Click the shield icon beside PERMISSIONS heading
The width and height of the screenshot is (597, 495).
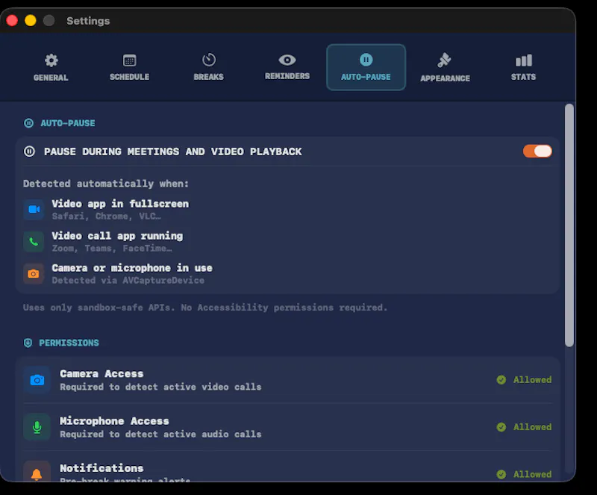(x=28, y=343)
